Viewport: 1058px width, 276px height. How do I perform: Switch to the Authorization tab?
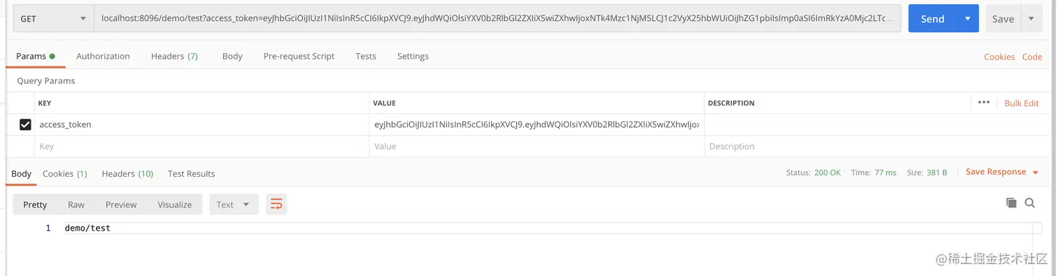click(x=103, y=56)
